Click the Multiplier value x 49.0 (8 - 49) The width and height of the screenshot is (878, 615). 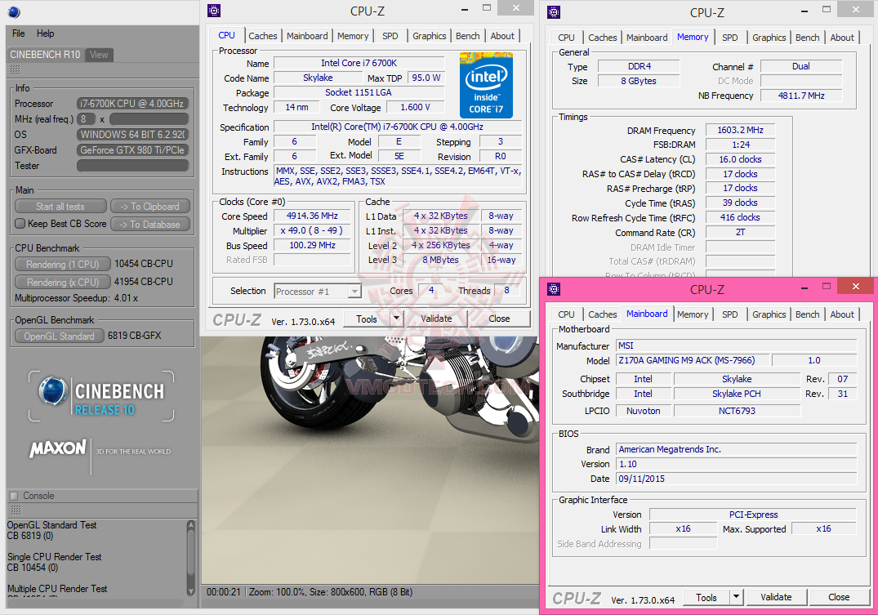(x=313, y=231)
